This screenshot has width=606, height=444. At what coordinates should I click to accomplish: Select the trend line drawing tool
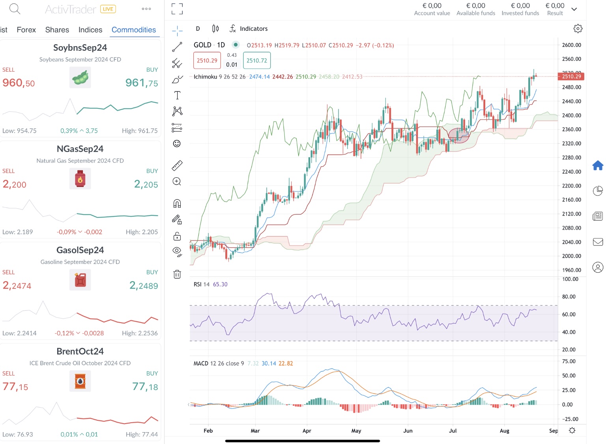coord(177,47)
